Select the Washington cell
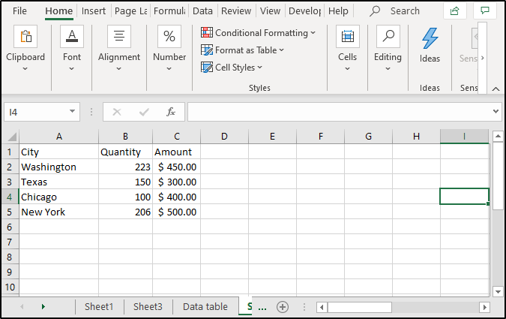 58,167
